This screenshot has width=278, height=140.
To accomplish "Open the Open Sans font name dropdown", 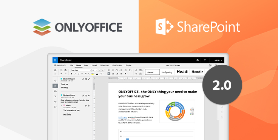I will tap(81, 70).
